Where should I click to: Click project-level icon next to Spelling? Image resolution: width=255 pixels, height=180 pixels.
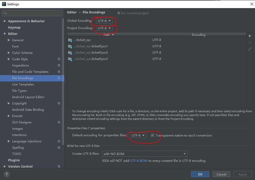59,148
